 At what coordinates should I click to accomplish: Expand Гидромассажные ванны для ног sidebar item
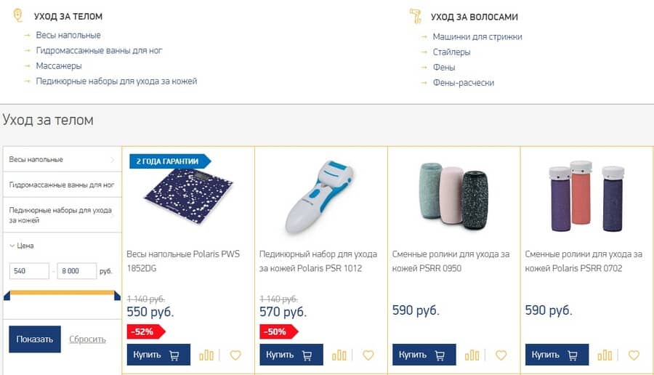61,185
